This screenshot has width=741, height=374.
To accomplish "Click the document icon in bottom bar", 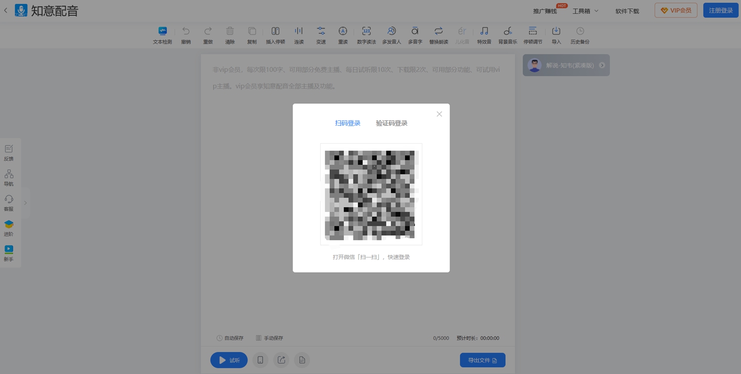I will coord(302,360).
